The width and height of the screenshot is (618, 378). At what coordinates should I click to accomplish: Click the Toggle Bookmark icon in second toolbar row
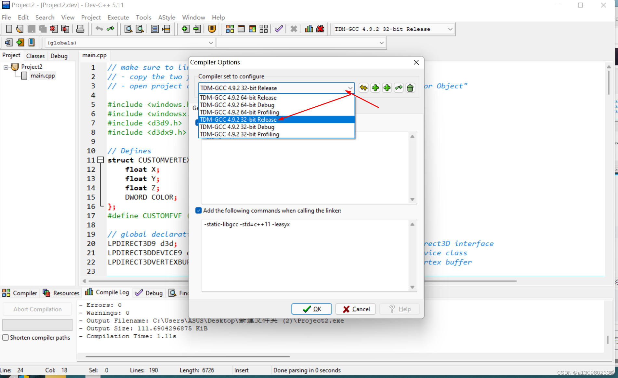32,42
